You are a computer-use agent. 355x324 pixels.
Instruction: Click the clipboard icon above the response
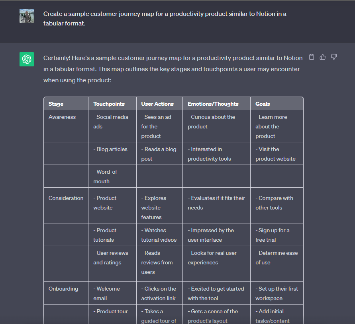coord(312,57)
